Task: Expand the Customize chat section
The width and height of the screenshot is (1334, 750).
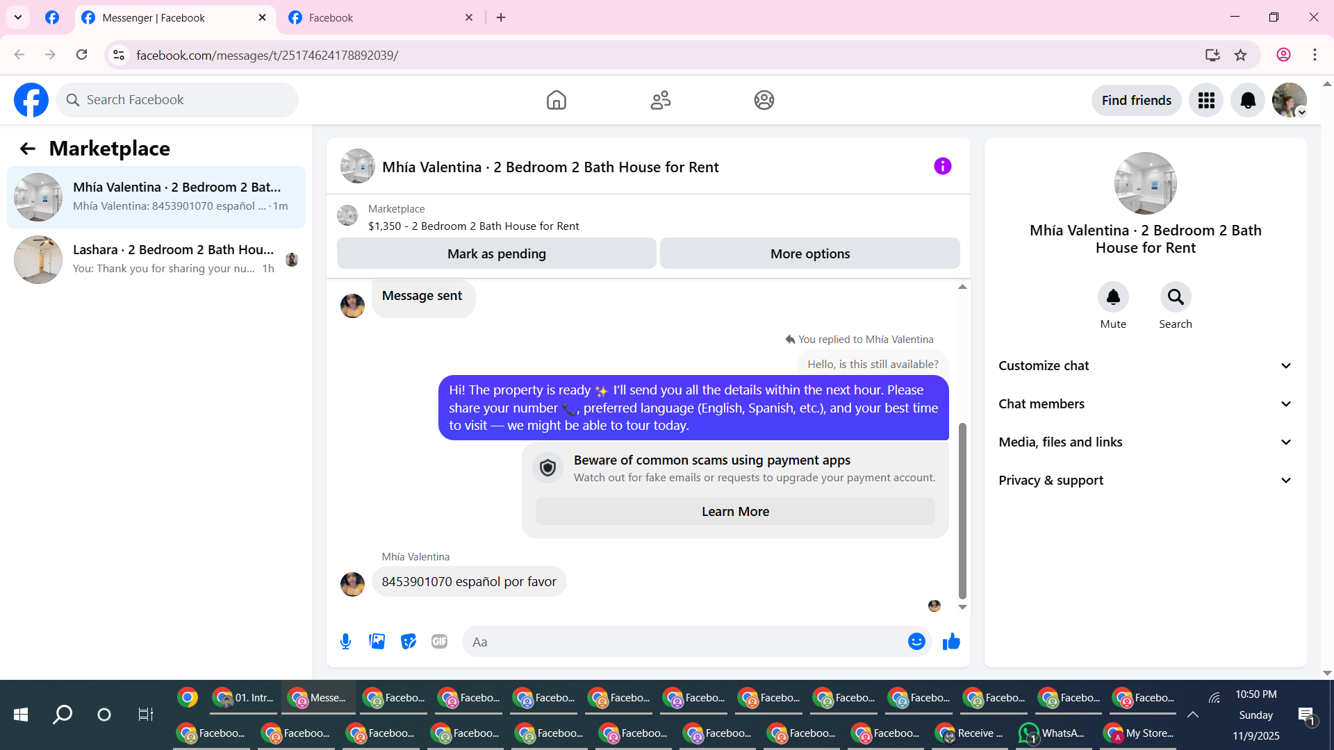Action: tap(1145, 366)
